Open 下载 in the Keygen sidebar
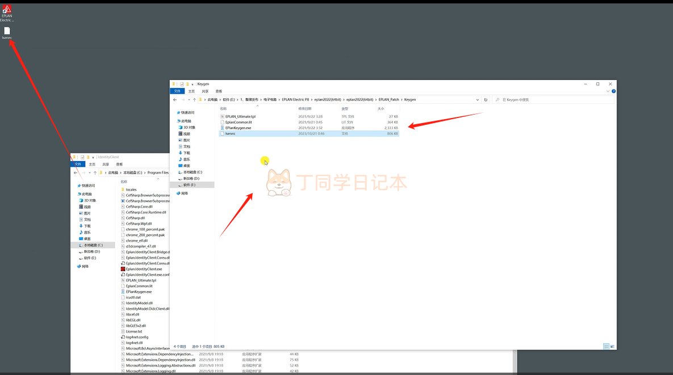This screenshot has width=673, height=375. tap(186, 153)
